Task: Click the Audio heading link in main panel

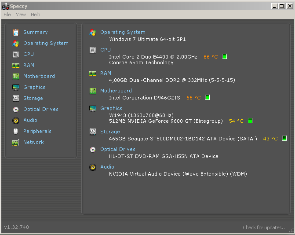Action: (107, 167)
